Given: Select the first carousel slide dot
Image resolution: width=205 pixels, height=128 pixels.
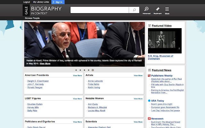Looking at the screenshot, I should (x=76, y=70).
